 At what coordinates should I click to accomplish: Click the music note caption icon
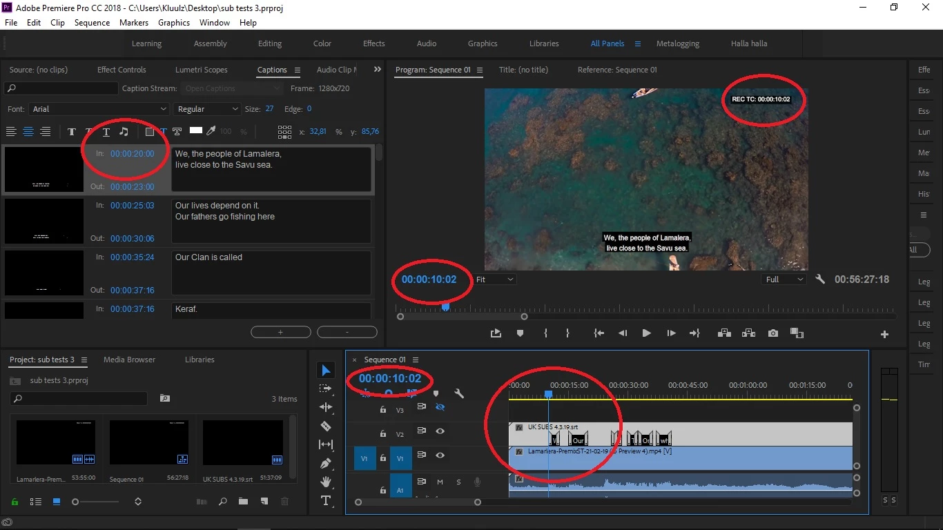point(124,131)
